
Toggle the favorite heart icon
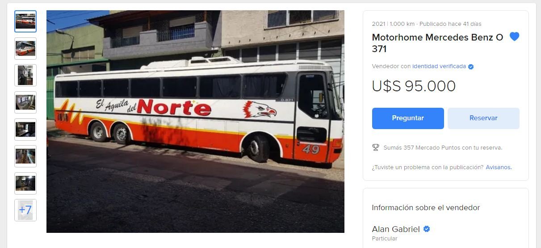[x=515, y=37]
